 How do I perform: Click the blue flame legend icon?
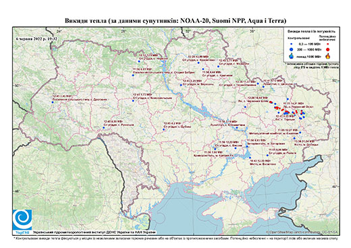coord(292,56)
